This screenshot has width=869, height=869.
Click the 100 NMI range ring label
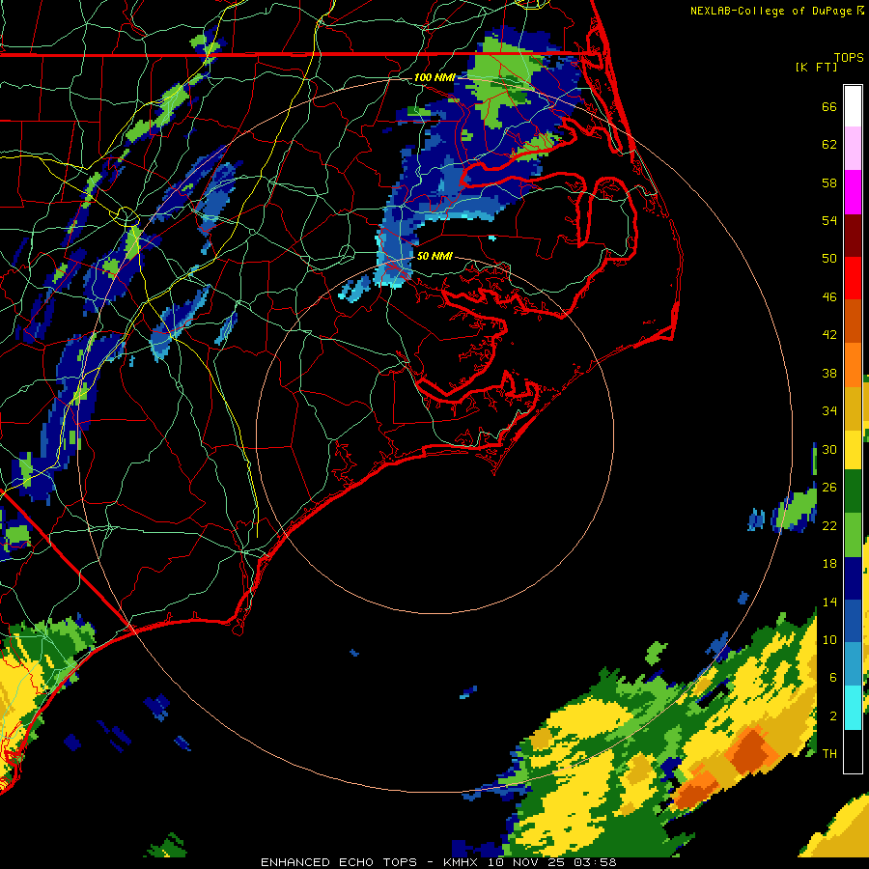(434, 77)
